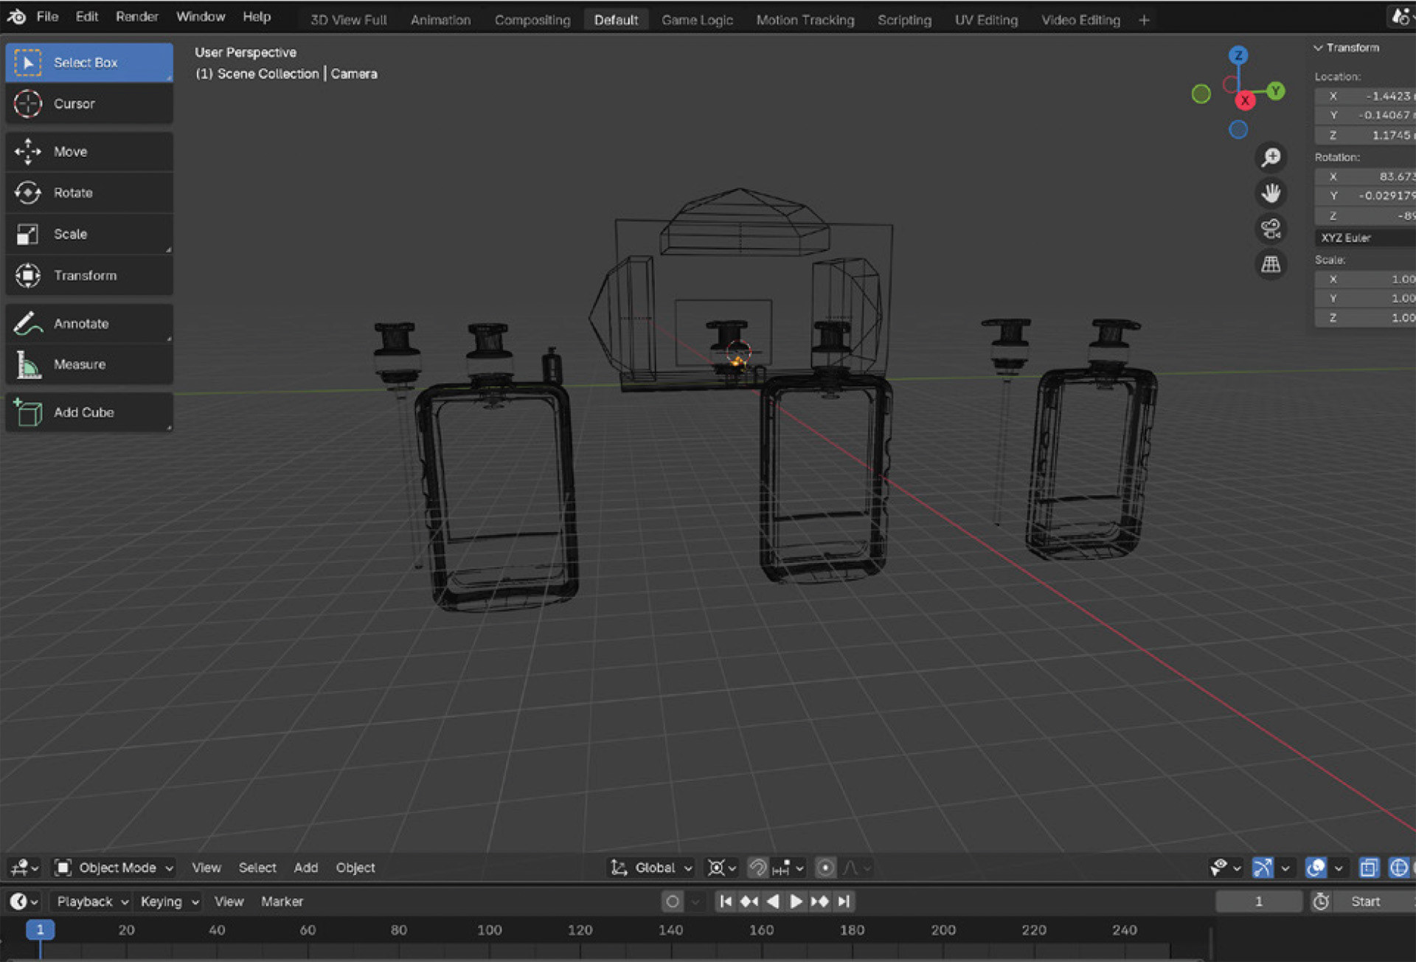Open the Object Mode dropdown
Viewport: 1416px width, 962px height.
pyautogui.click(x=115, y=868)
